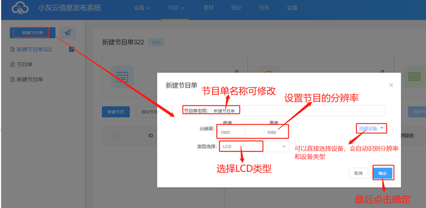Close the 新建节目单 dialog with X
426x208 pixels.
click(x=391, y=85)
